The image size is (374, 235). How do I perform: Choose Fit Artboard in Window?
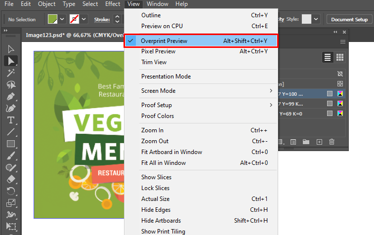171,152
